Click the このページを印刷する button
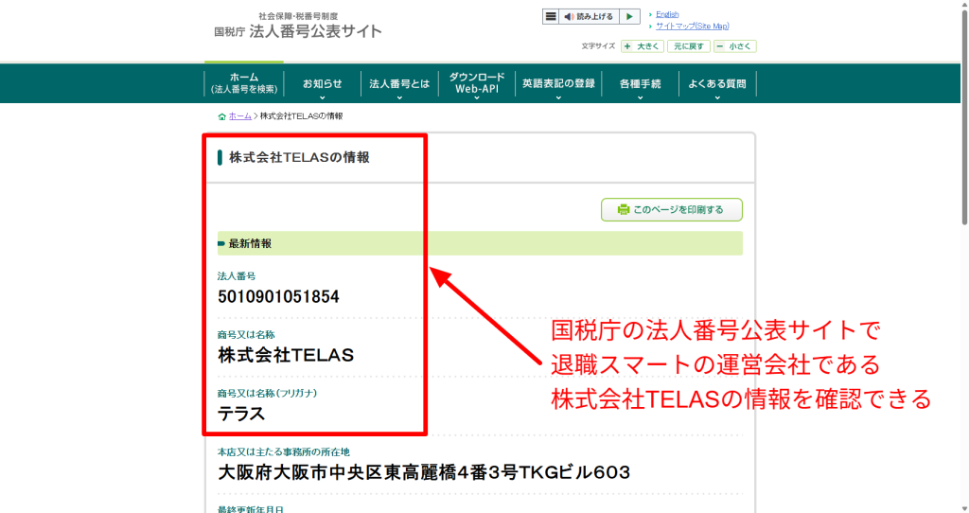 672,209
